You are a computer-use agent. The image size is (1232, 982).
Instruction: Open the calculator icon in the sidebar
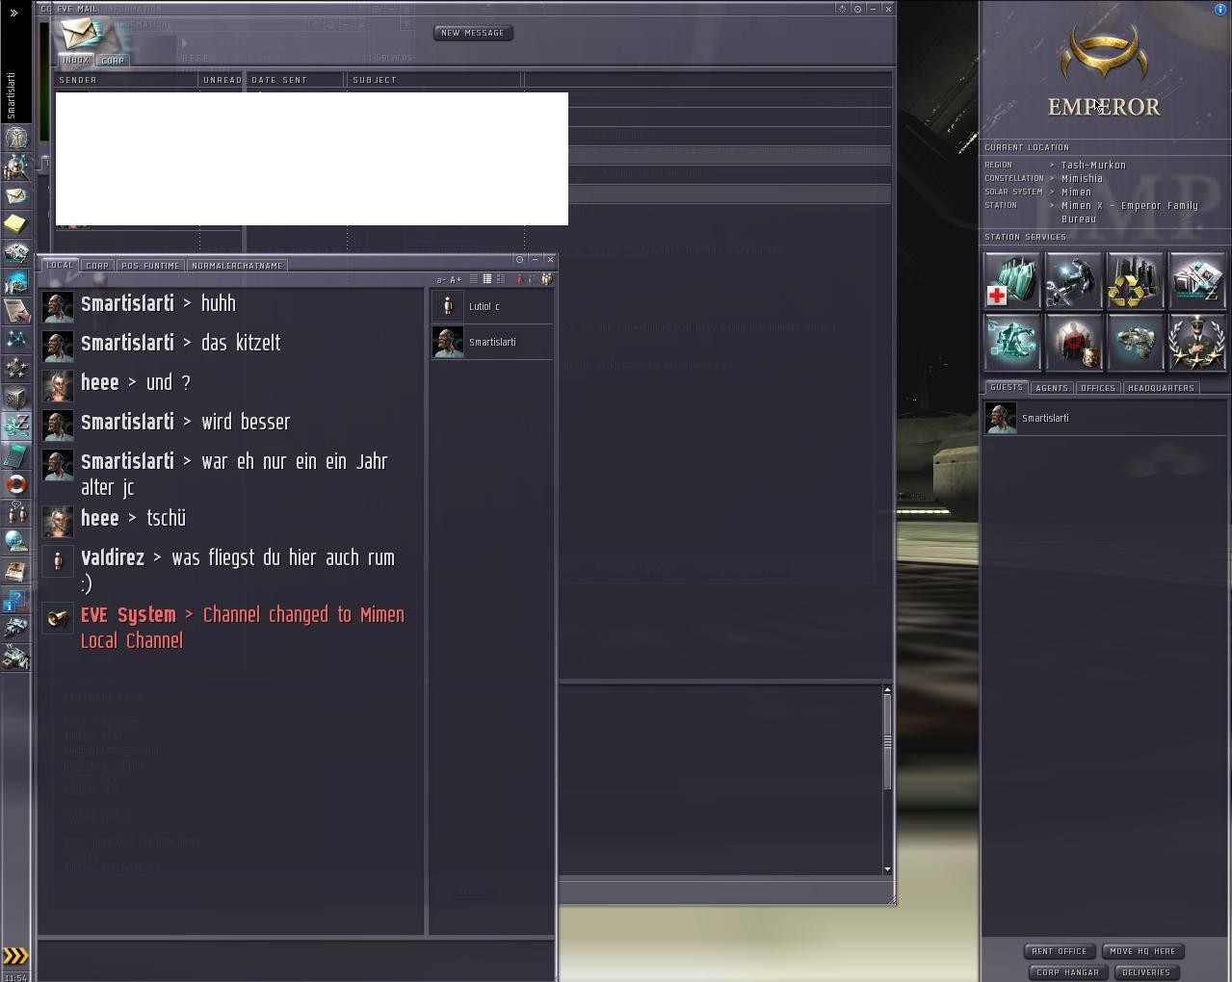[x=15, y=455]
